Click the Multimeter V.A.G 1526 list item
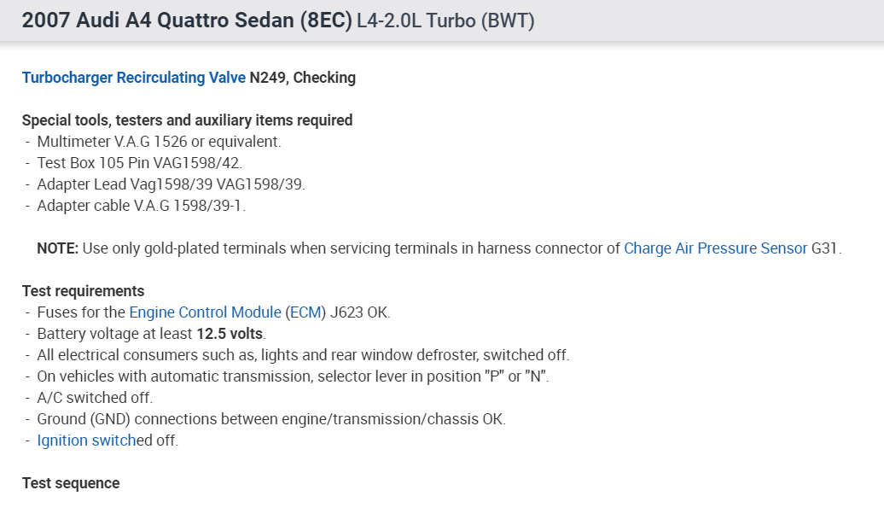884x531 pixels. 159,142
